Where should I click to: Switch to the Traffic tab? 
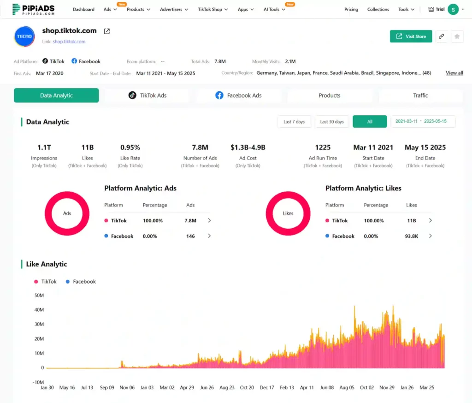click(x=420, y=95)
